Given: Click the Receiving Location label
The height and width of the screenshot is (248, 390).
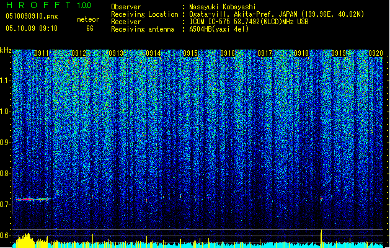Looking at the screenshot, I should [144, 14].
